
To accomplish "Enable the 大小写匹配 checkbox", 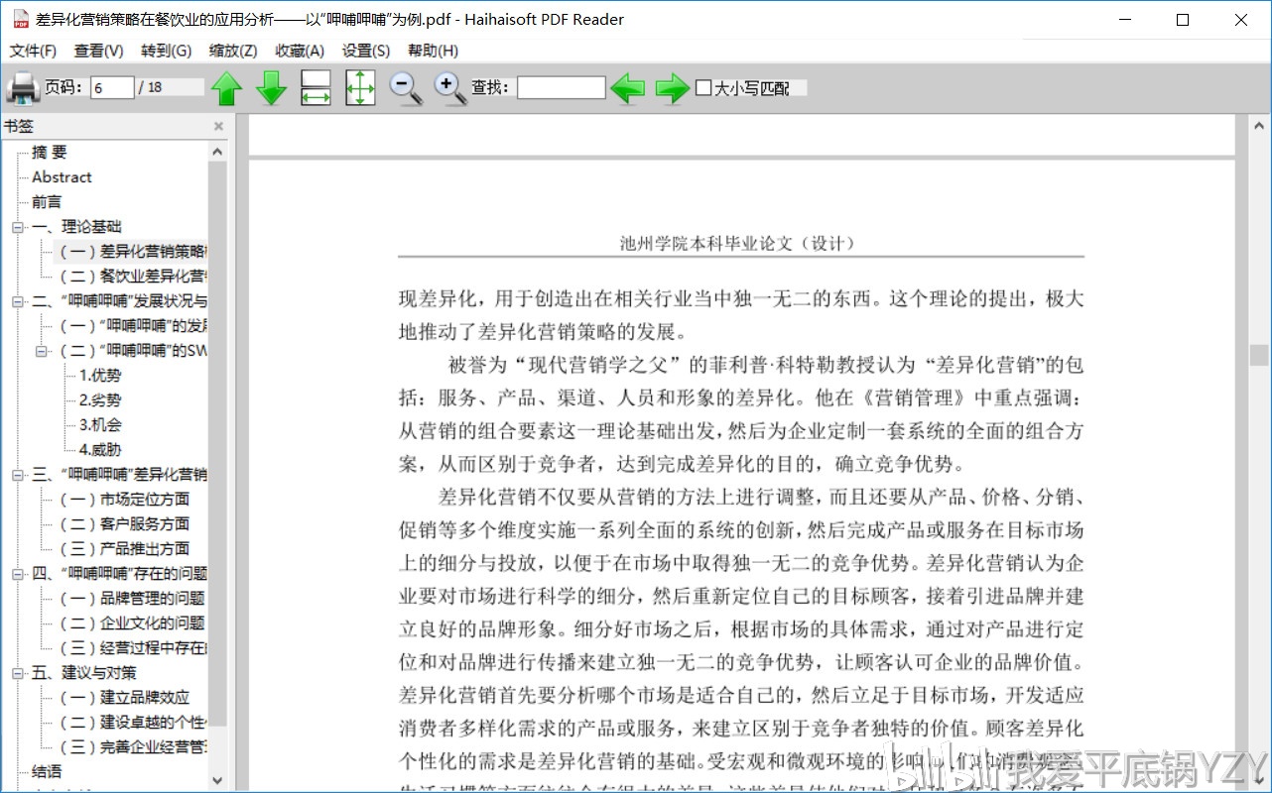I will coord(703,88).
